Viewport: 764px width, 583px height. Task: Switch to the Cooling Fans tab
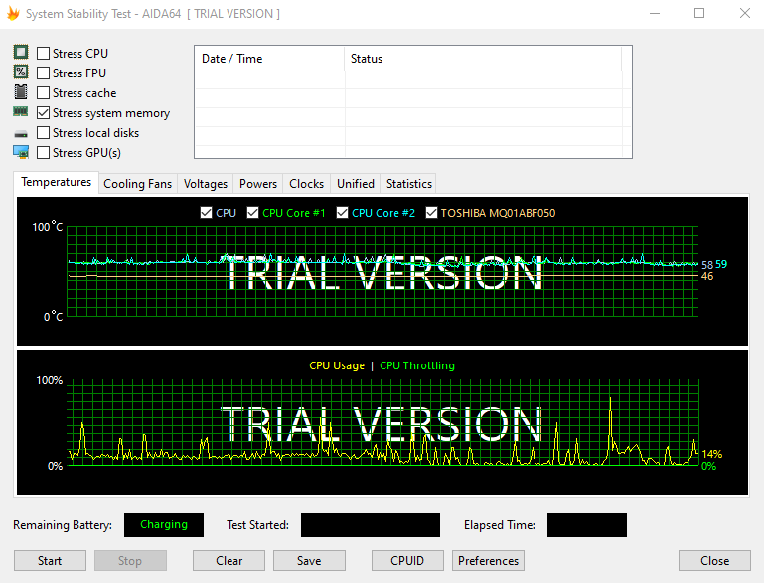point(138,184)
